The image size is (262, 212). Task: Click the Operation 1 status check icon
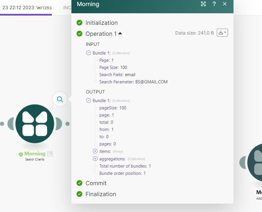pos(79,34)
